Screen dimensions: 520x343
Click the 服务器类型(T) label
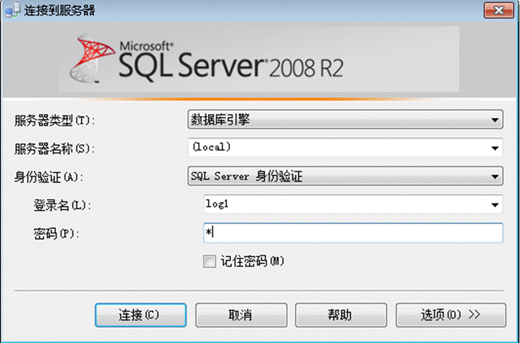point(54,120)
